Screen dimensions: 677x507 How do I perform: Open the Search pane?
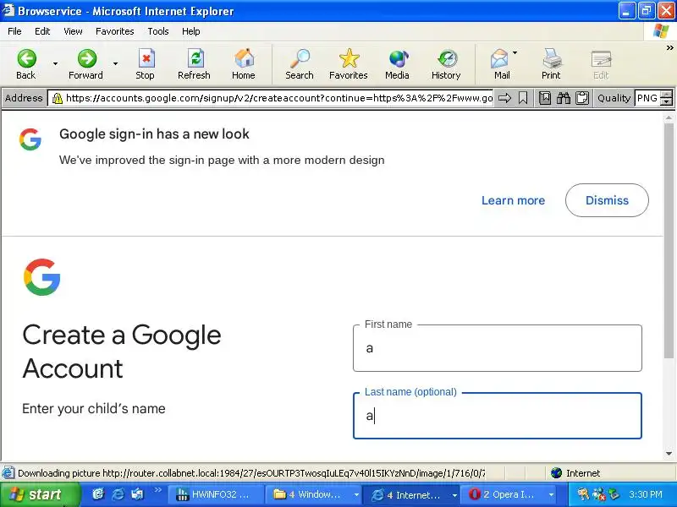[300, 64]
